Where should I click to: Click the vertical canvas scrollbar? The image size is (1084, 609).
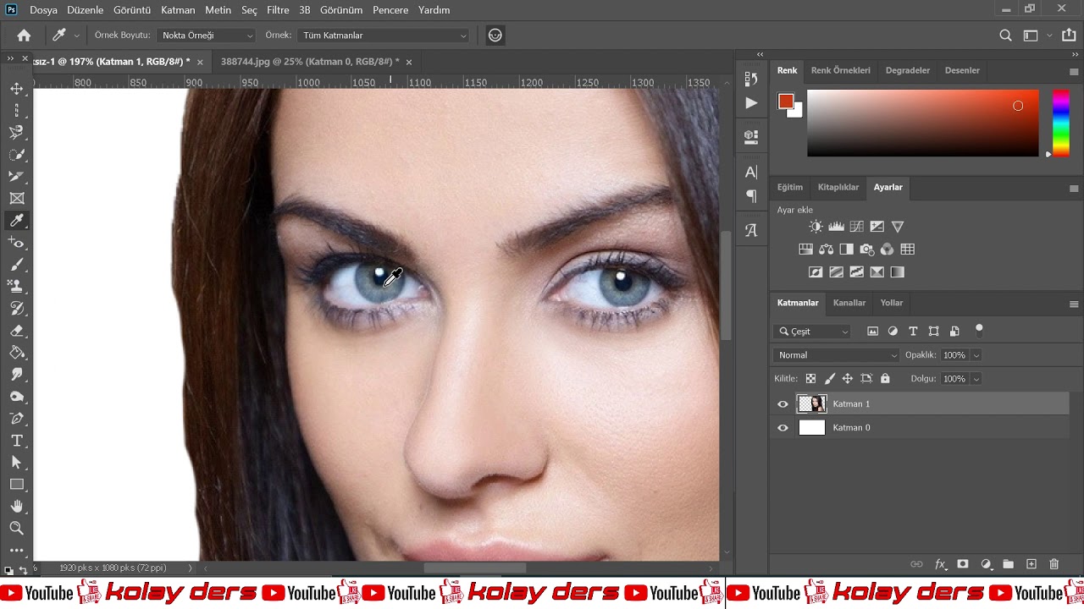click(726, 285)
